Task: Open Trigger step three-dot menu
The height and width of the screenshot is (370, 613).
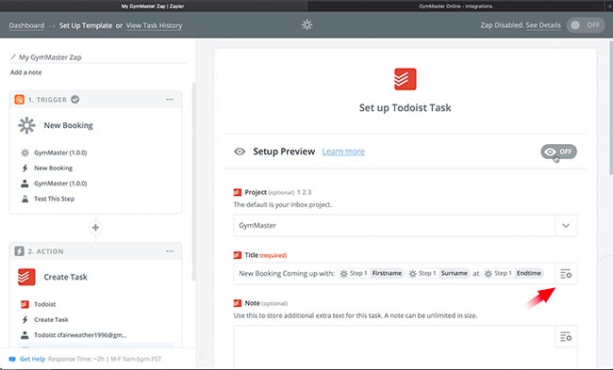Action: coord(170,100)
